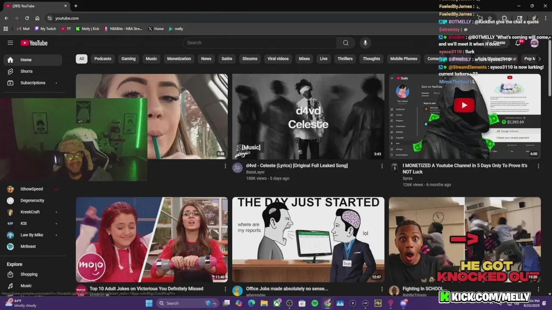Open options menu for d4vd Celeste video

pyautogui.click(x=382, y=166)
